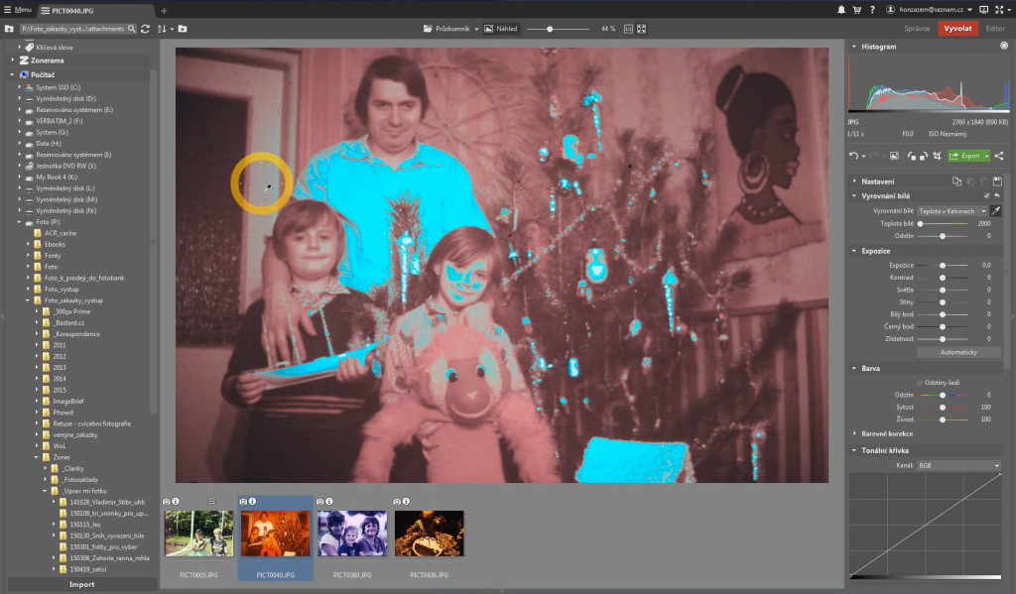Select the PICT0005.JPG thumbnail
The height and width of the screenshot is (594, 1016).
point(198,534)
